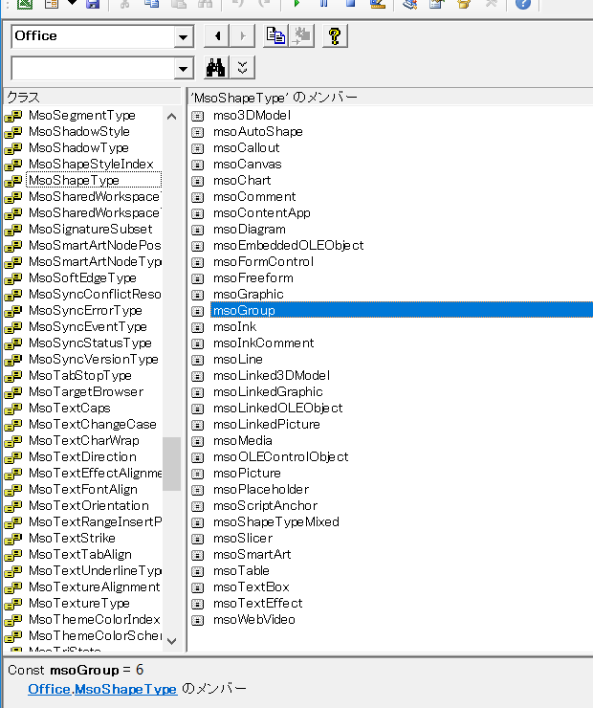Click the blue Help icon in top toolbar
593x708 pixels.
[522, 4]
